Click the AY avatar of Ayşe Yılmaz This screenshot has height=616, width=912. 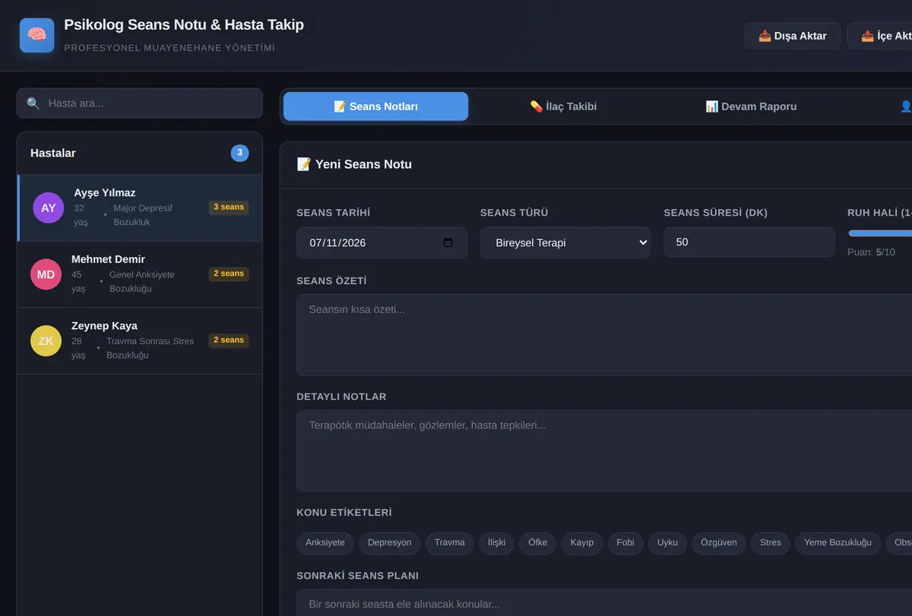pos(49,208)
